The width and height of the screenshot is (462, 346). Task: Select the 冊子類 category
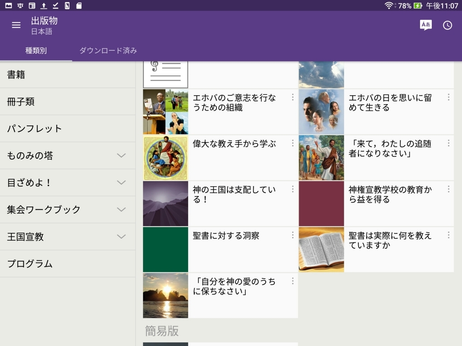(x=68, y=102)
